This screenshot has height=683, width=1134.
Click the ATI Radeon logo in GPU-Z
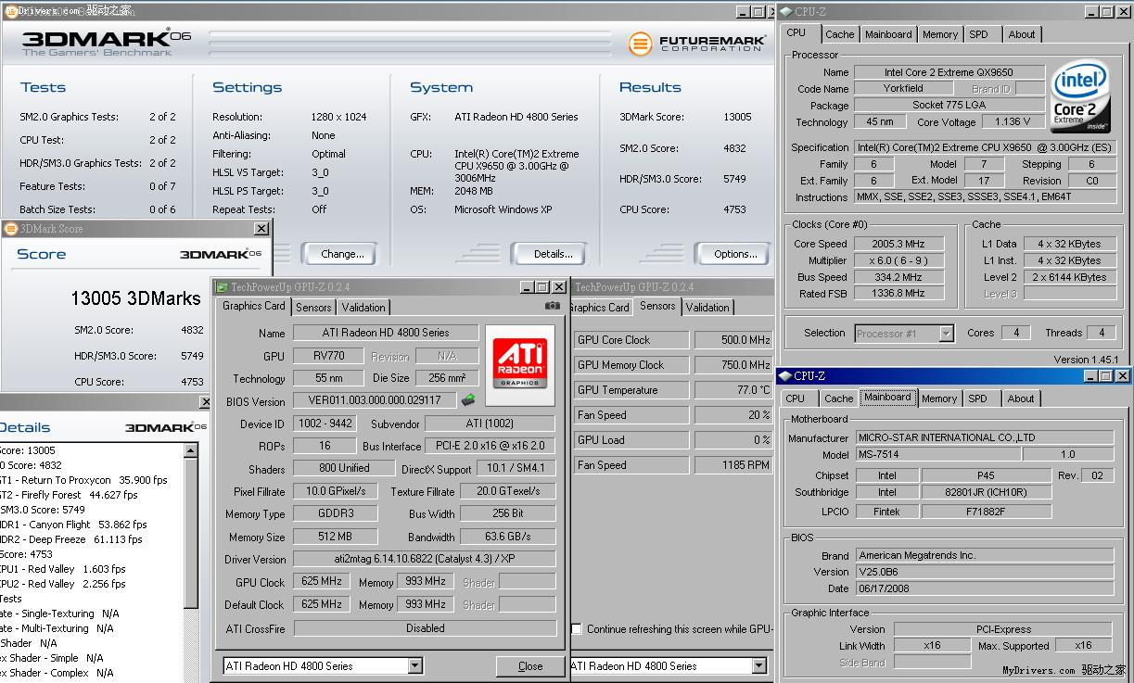(x=519, y=365)
